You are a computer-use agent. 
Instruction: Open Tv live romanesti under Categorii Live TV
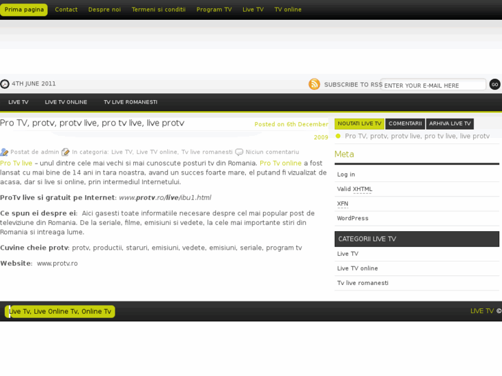[363, 283]
